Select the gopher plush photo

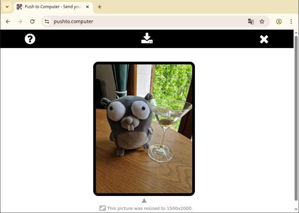point(144,128)
